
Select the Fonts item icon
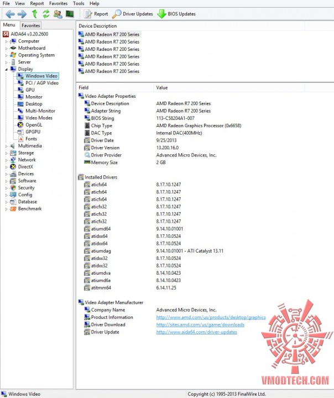pos(20,139)
